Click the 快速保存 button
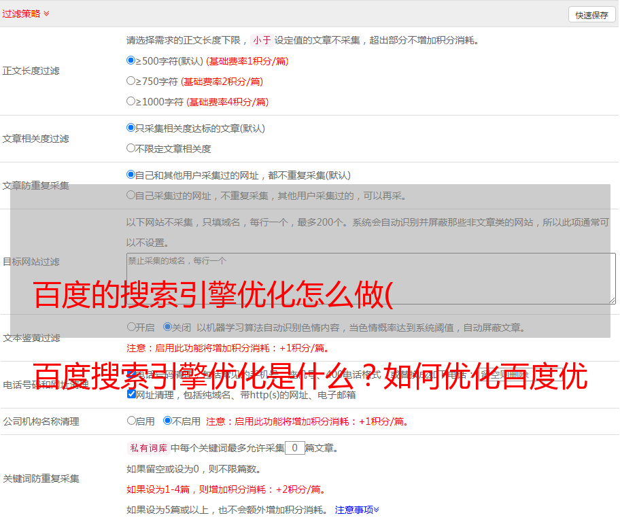Image resolution: width=620 pixels, height=522 pixels. pyautogui.click(x=591, y=15)
